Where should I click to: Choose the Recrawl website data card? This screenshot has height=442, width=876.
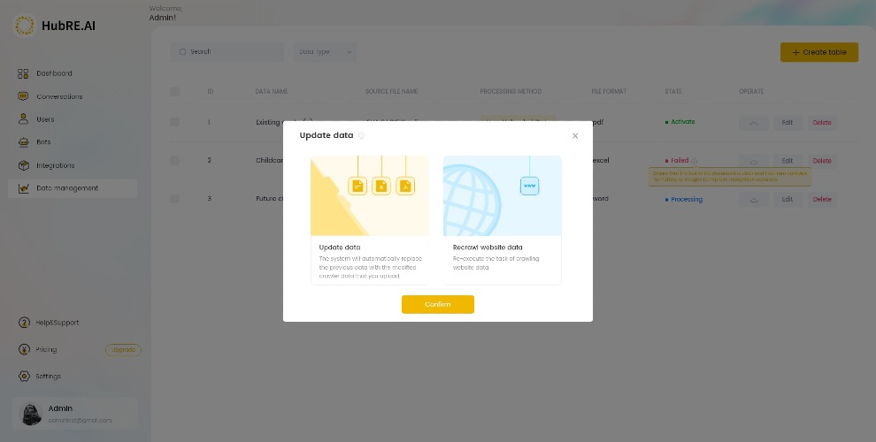pos(503,220)
